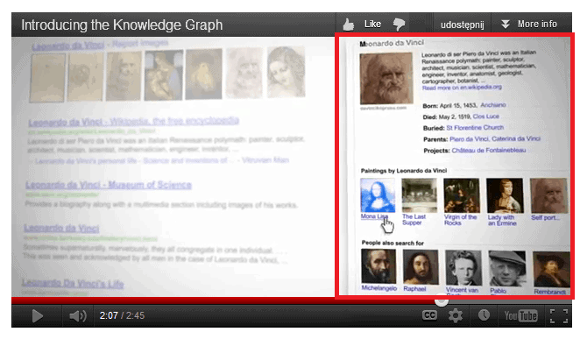Click the 2:07 / 2:45 time display
Viewport: 580px width, 339px height.
[x=122, y=315]
